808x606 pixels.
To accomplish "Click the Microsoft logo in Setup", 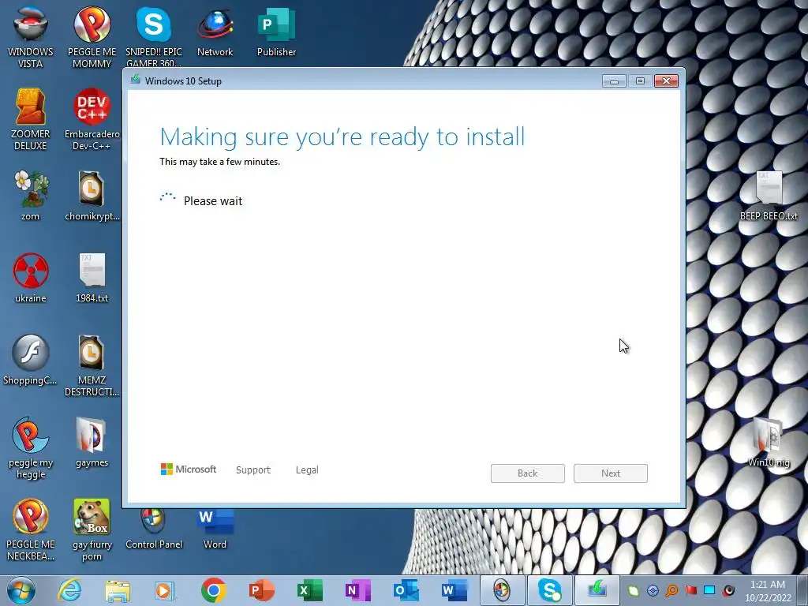I will [189, 469].
